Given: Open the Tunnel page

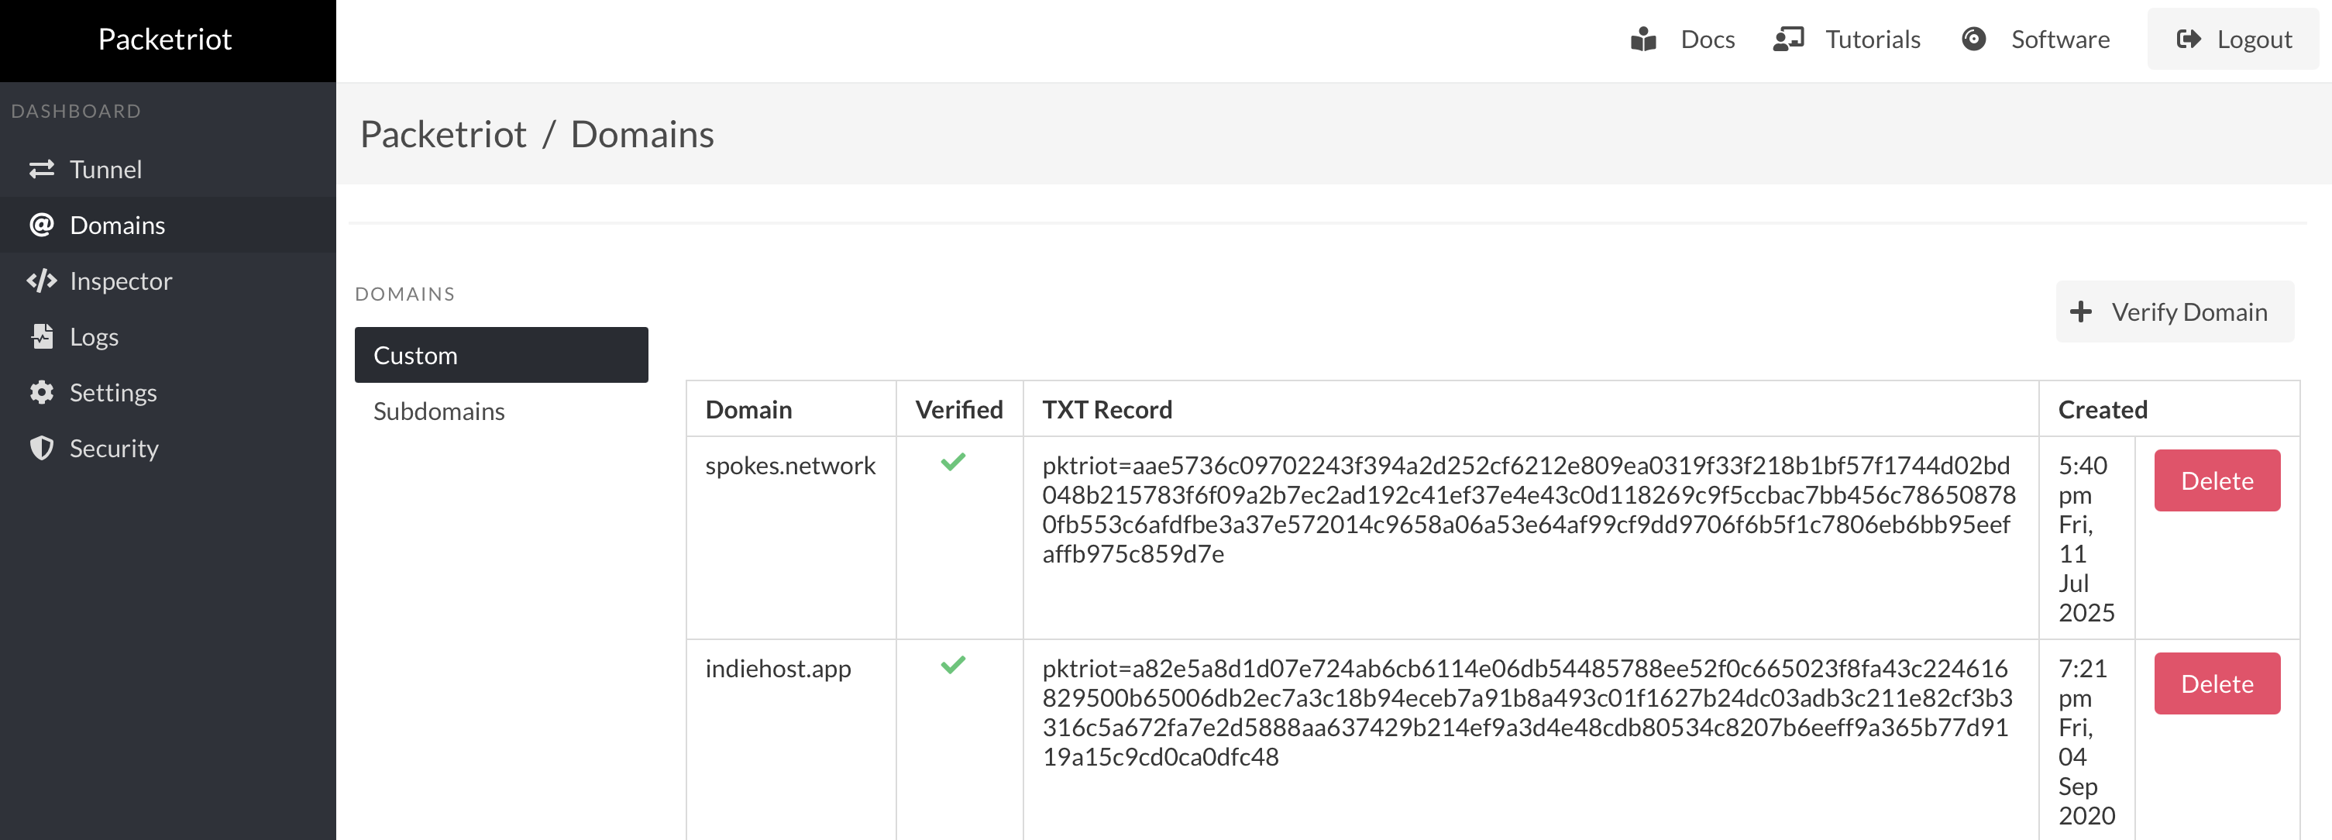Looking at the screenshot, I should pos(168,169).
